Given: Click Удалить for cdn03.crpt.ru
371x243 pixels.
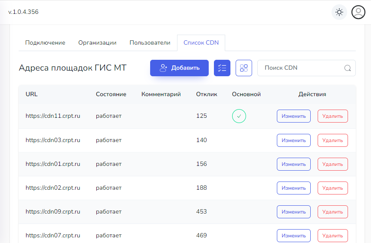Looking at the screenshot, I should coord(333,140).
